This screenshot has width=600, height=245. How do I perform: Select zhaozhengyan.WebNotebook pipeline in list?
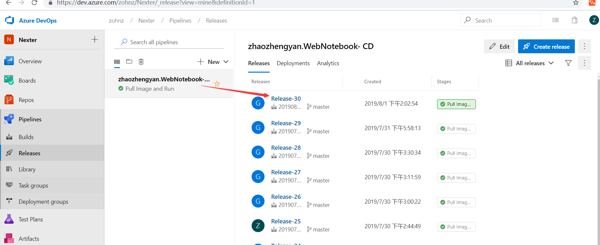click(169, 84)
